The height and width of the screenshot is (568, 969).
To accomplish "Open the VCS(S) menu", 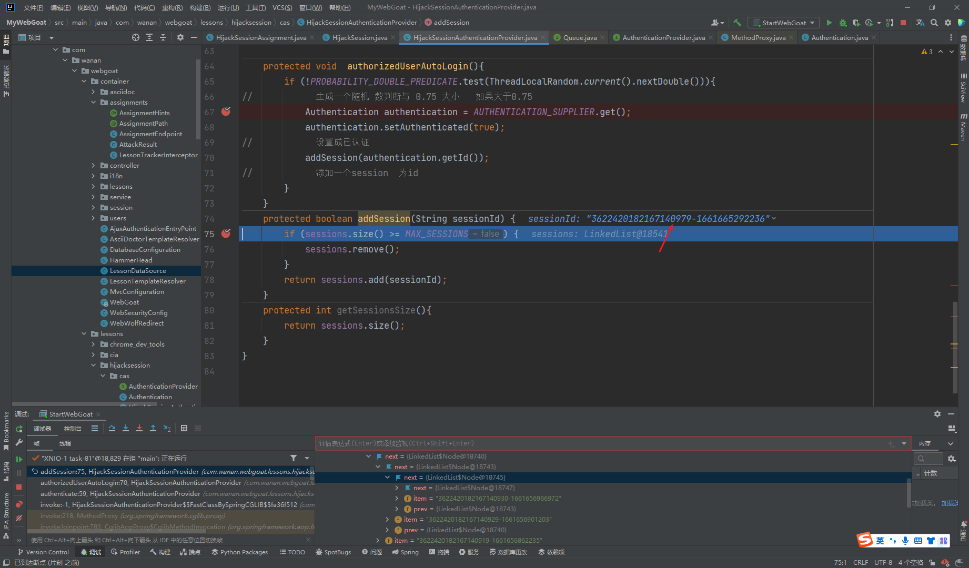I will [x=282, y=7].
